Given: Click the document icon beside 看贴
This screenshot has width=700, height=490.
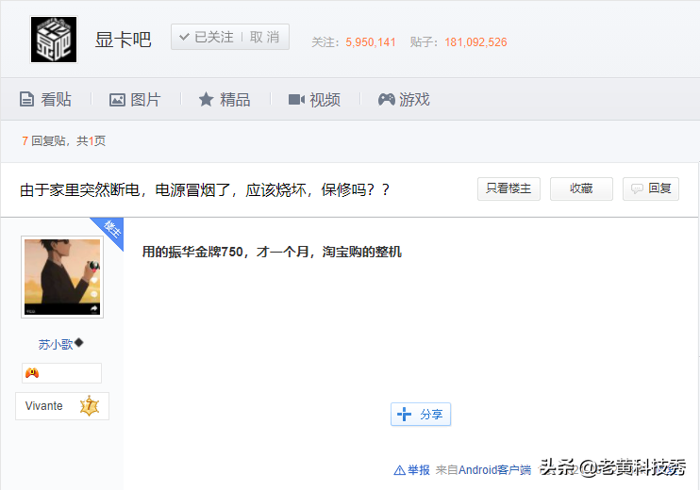Looking at the screenshot, I should click(26, 99).
